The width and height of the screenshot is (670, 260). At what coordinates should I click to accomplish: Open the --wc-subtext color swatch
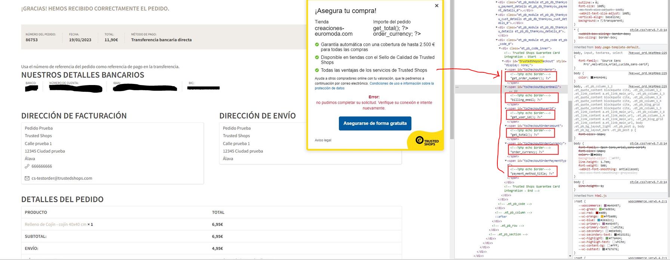click(604, 249)
